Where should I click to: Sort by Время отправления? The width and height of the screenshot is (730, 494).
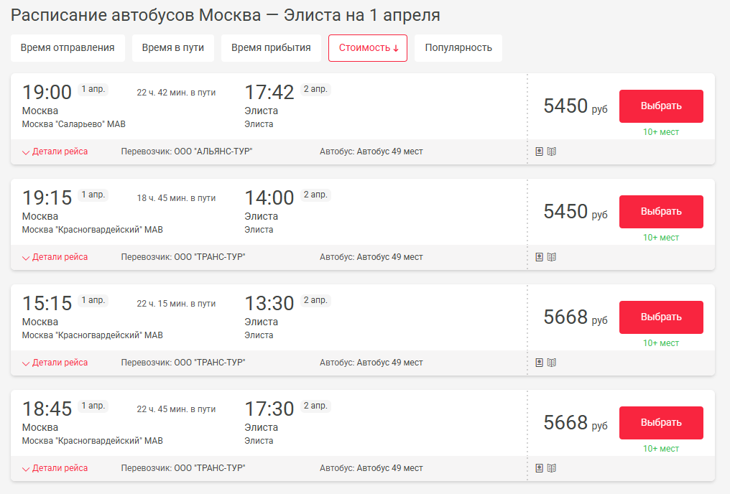(x=68, y=48)
